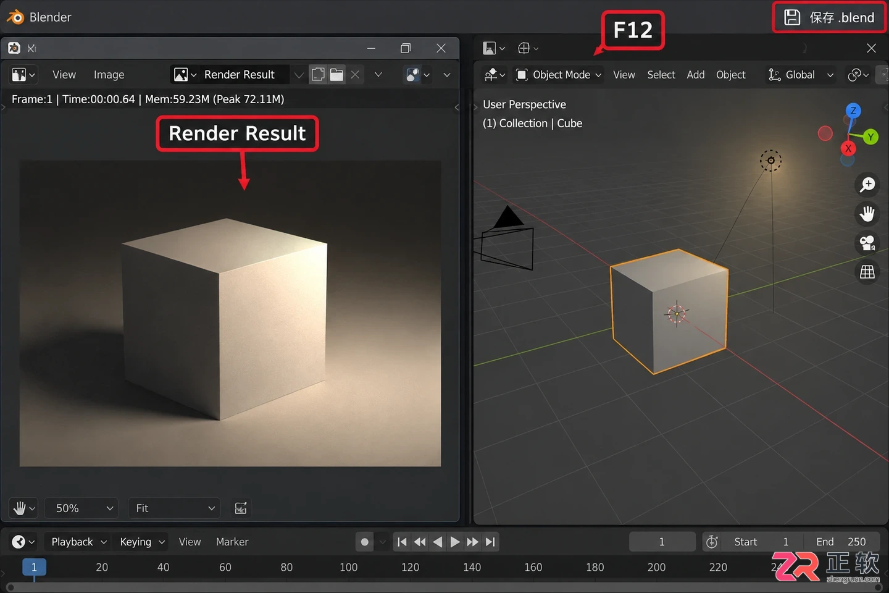Click the transform pivot point icon
This screenshot has width=889, height=593.
(858, 75)
